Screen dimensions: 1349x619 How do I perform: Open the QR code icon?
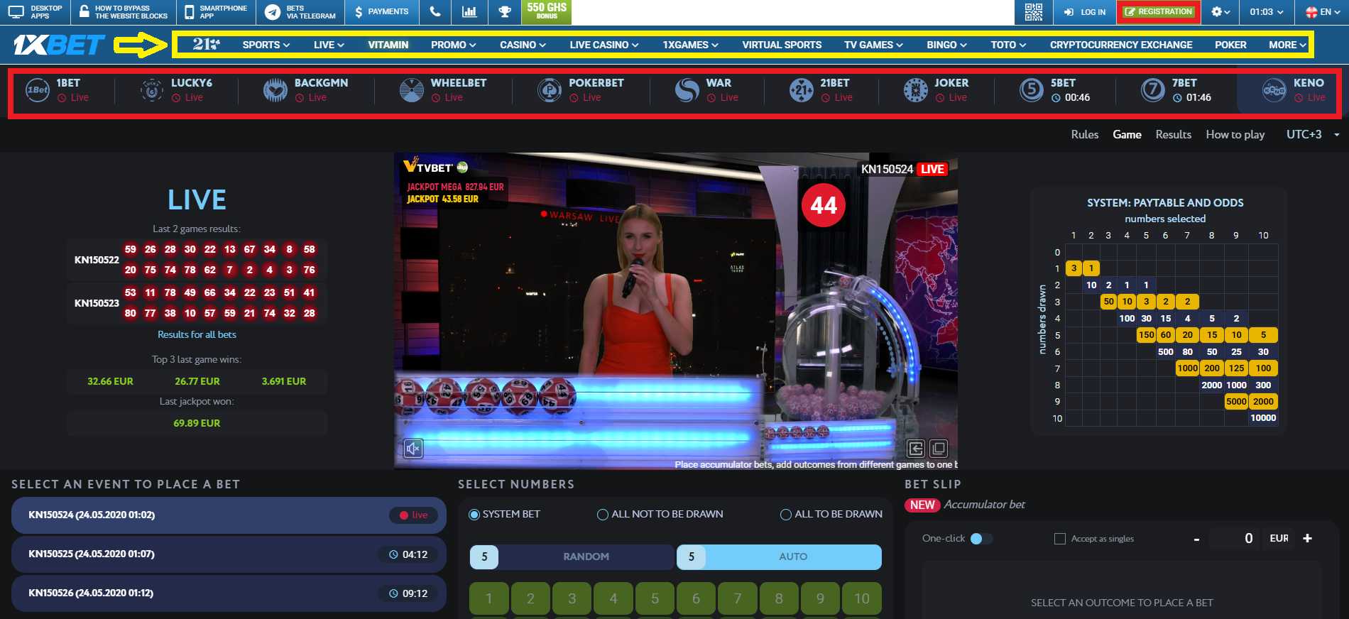pyautogui.click(x=1034, y=12)
